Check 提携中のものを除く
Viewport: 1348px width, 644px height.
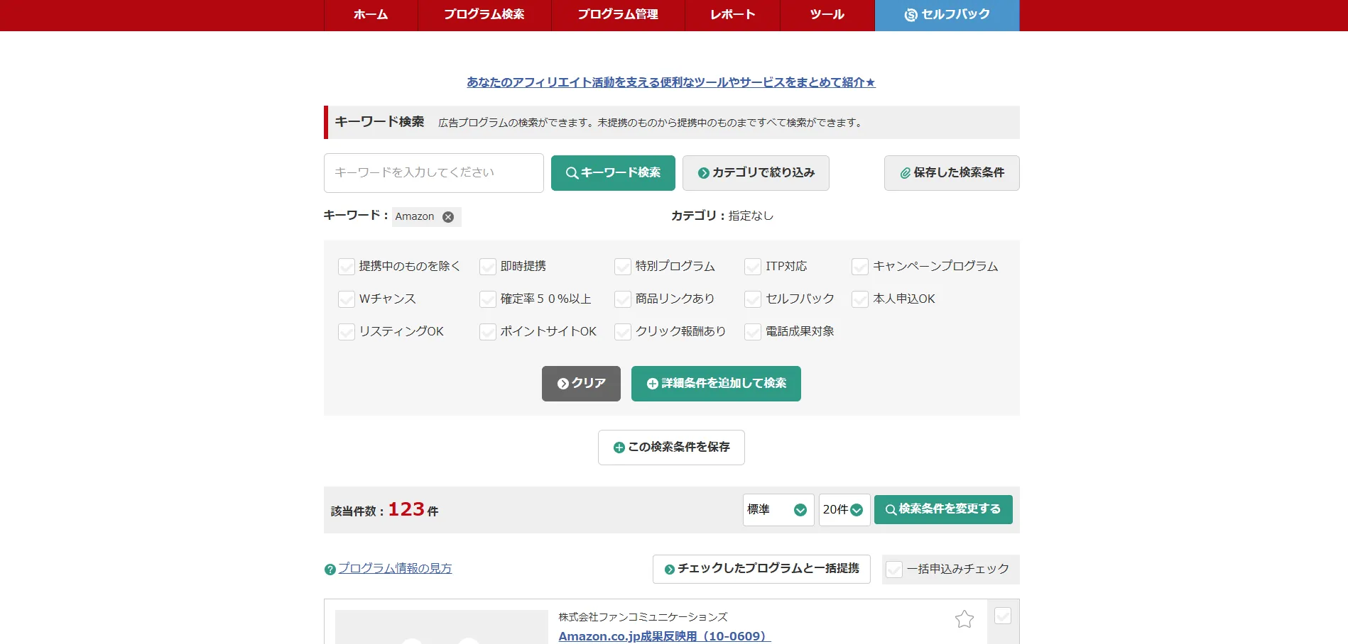pos(347,267)
